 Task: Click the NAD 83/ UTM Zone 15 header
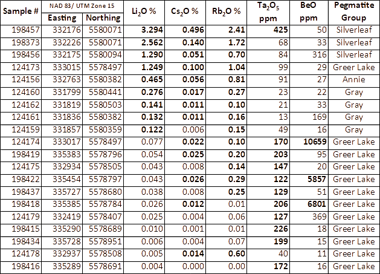(x=82, y=5)
